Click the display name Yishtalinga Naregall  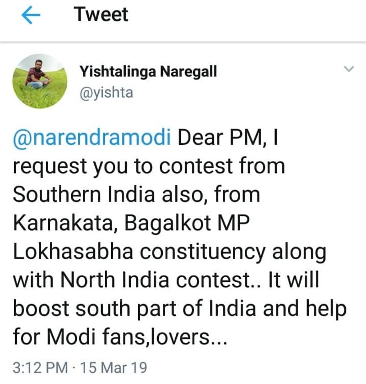pyautogui.click(x=148, y=71)
